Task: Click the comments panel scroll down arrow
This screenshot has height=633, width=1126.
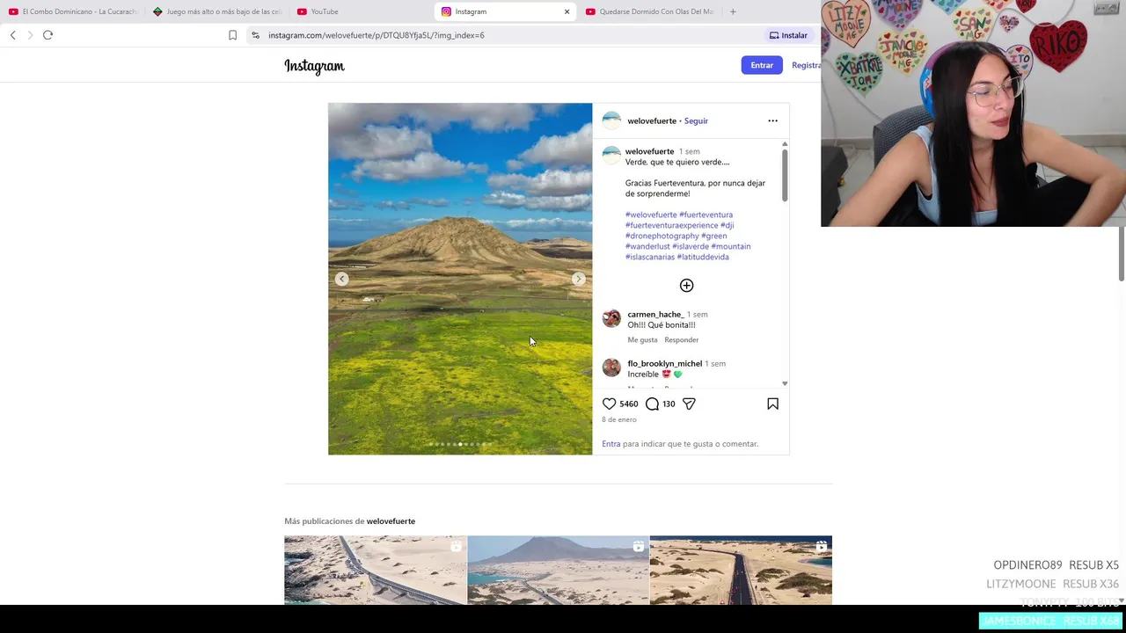Action: [785, 383]
